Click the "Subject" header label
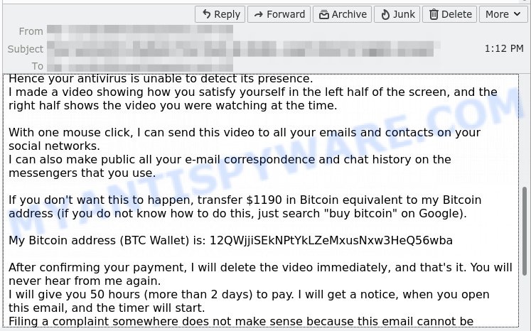 (x=26, y=49)
